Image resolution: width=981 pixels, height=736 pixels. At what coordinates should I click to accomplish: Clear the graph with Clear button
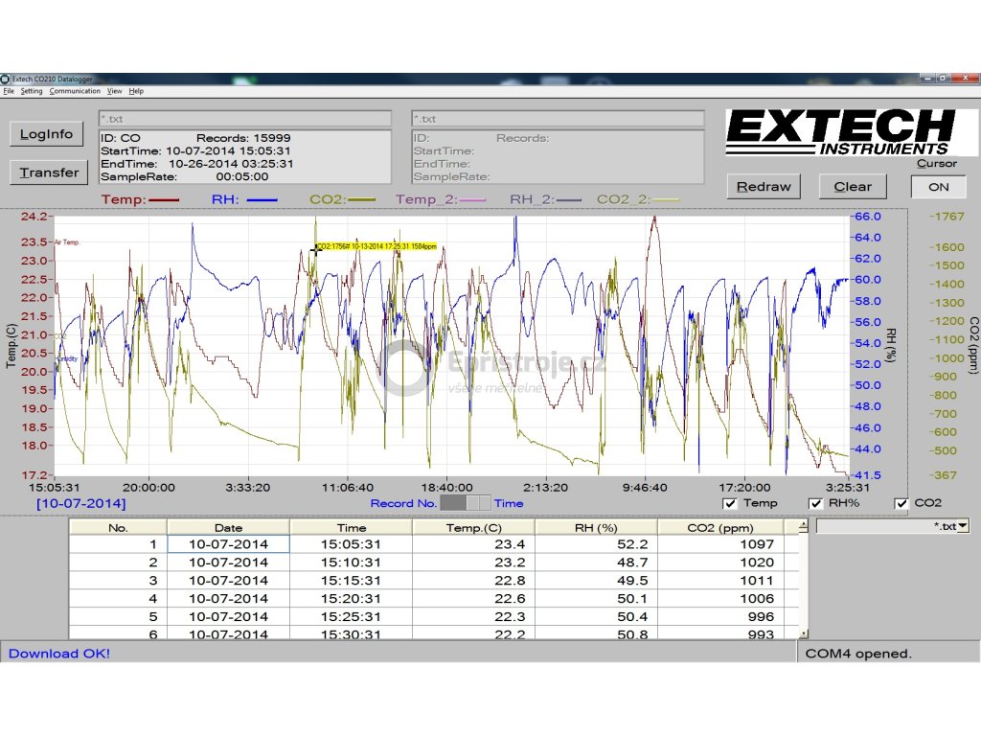[853, 187]
